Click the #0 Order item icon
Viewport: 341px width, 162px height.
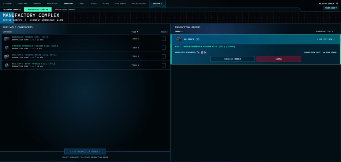[179, 39]
